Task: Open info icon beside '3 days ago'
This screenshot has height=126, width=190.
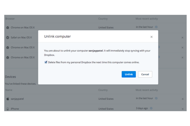Action: [151, 108]
